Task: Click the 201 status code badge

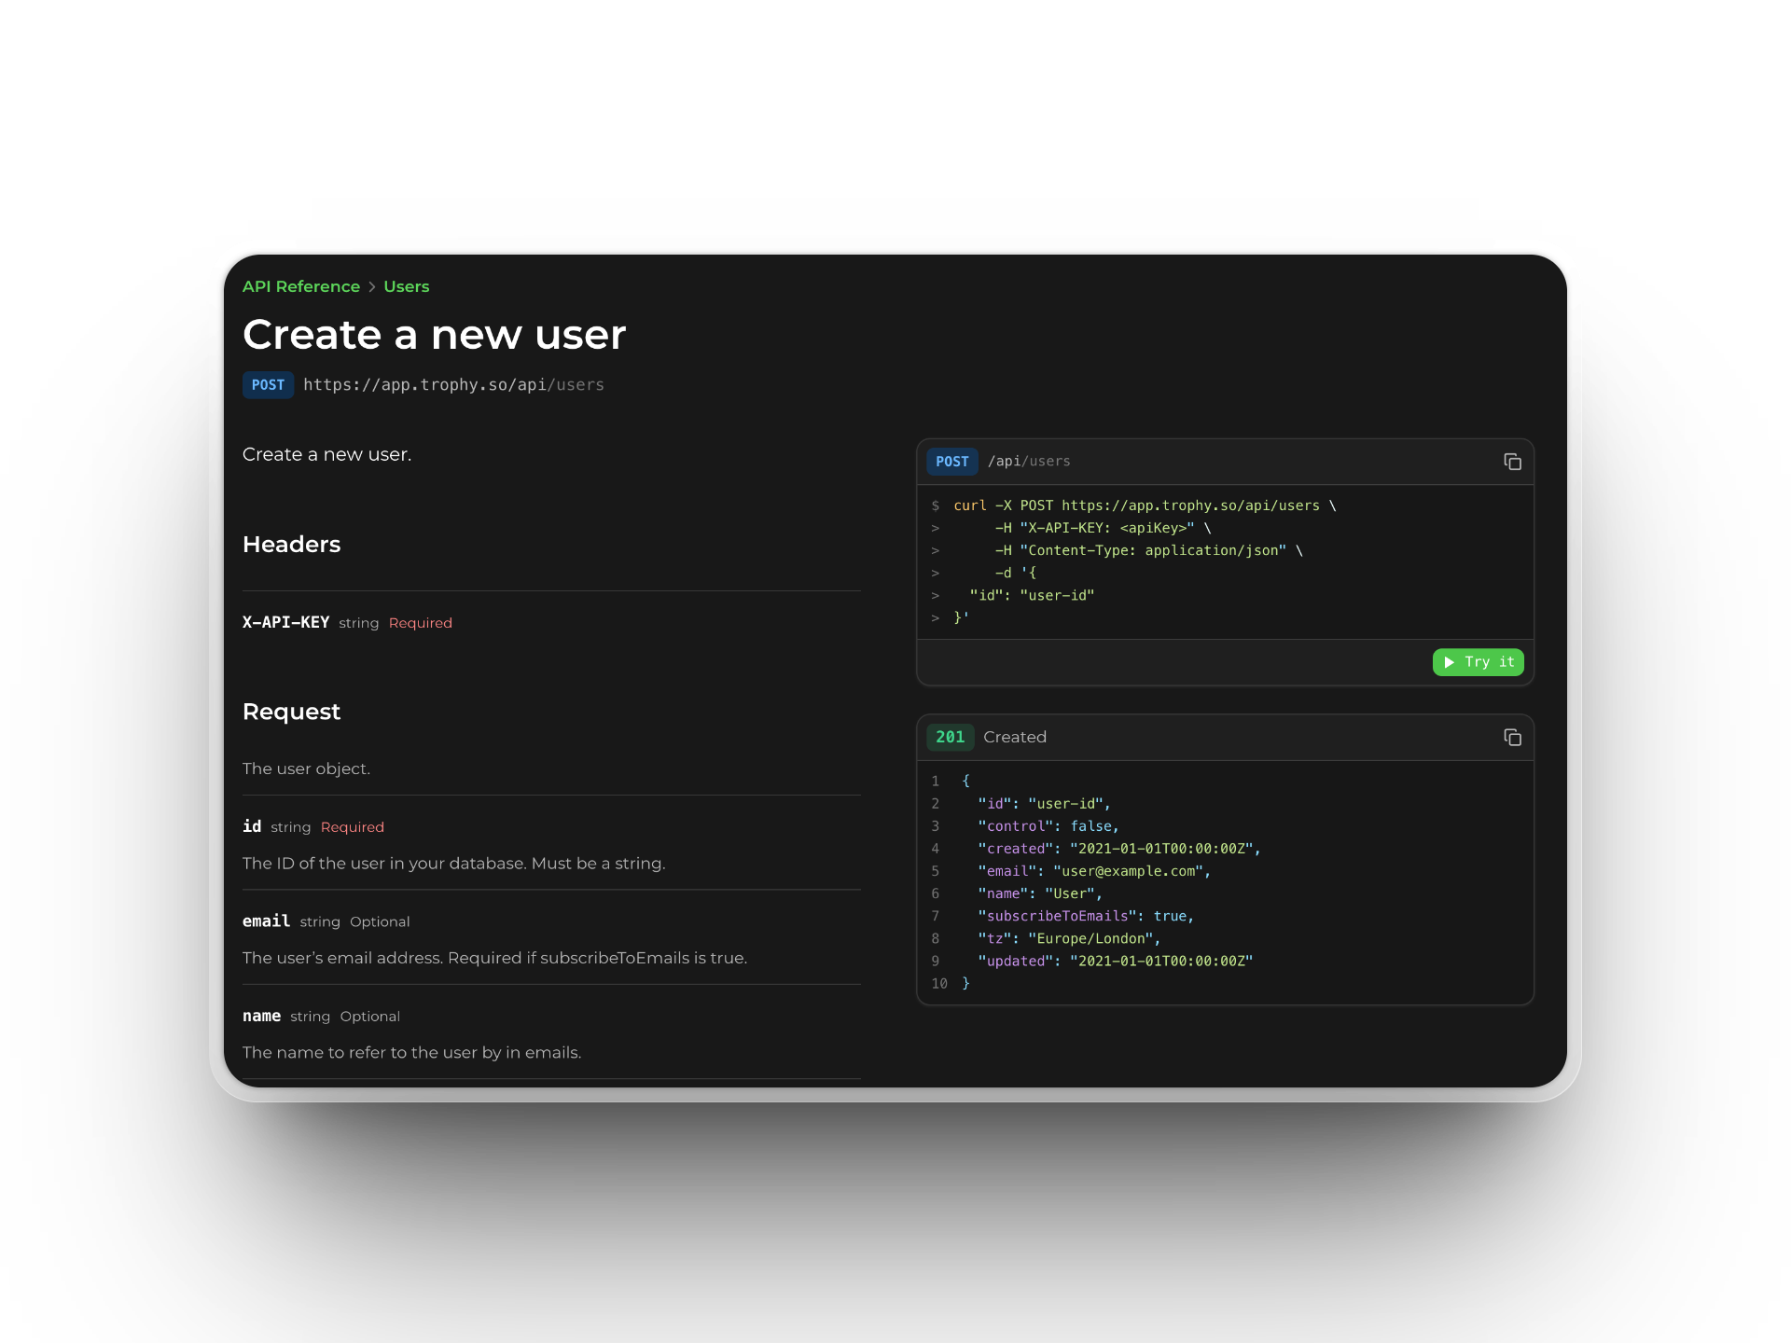Action: point(951,737)
